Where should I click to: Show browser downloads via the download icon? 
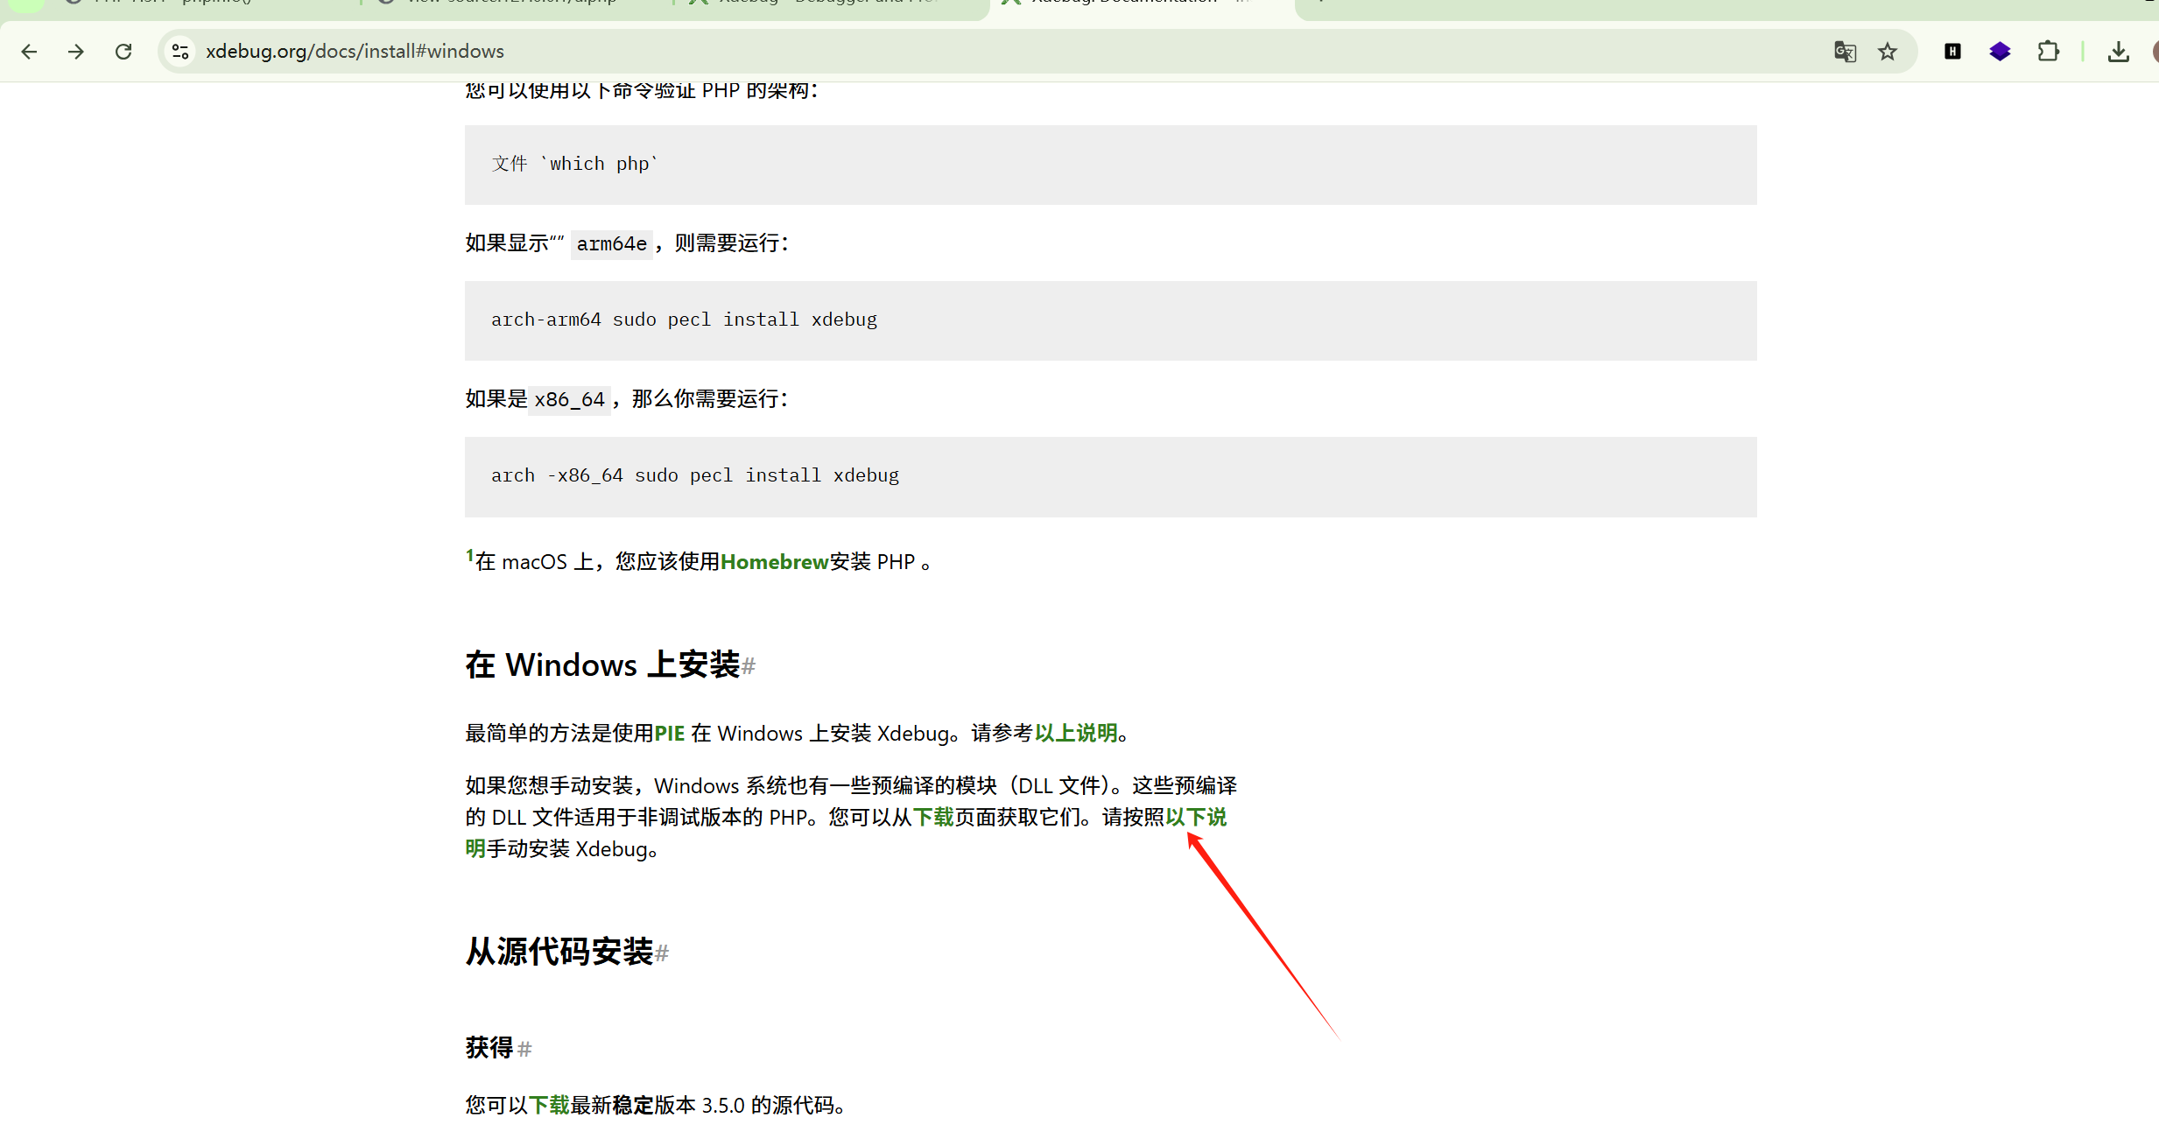pyautogui.click(x=2118, y=52)
